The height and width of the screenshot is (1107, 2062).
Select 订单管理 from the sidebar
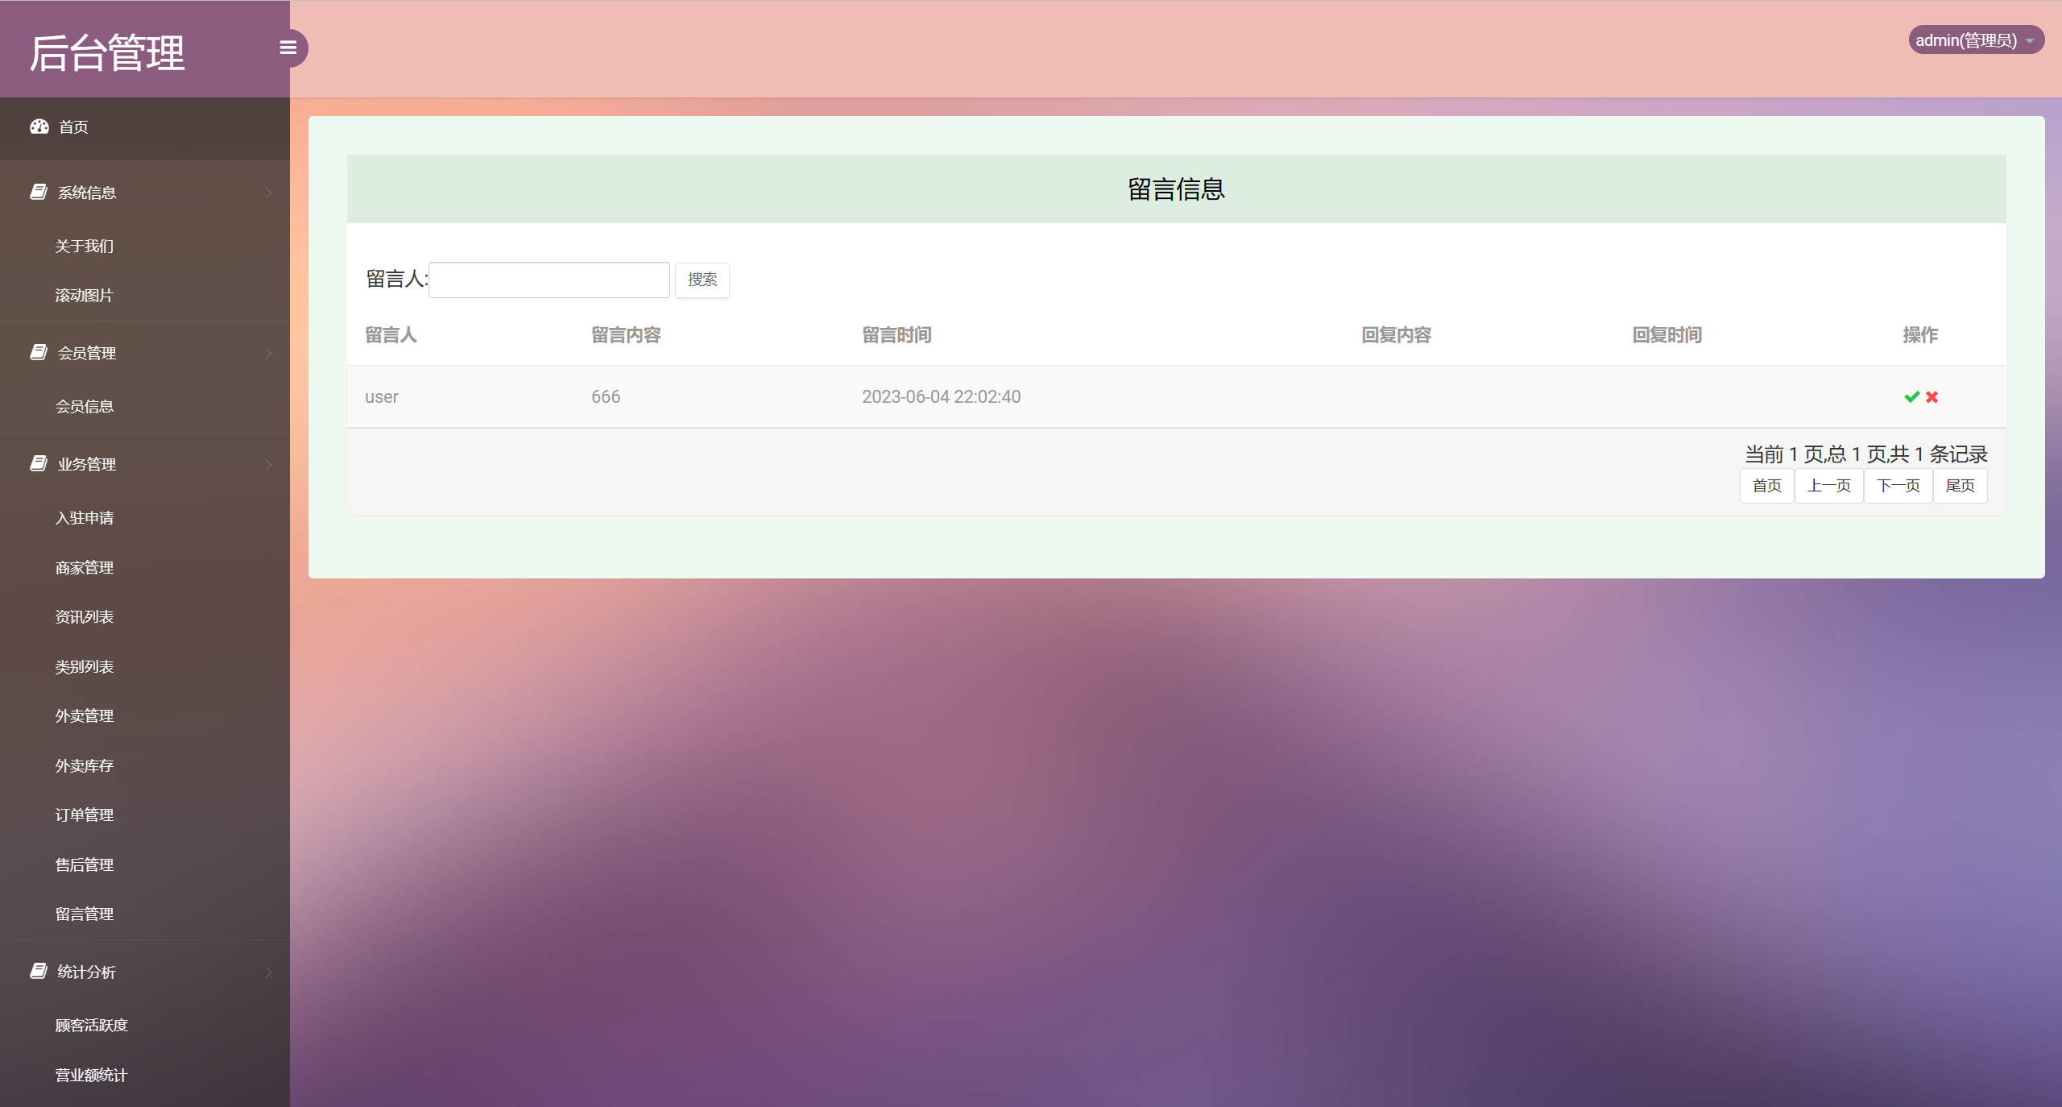click(84, 815)
